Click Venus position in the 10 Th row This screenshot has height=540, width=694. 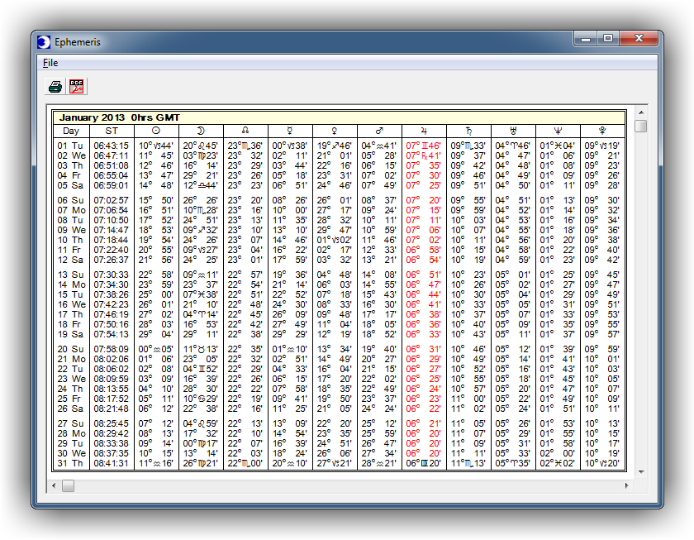pos(334,240)
